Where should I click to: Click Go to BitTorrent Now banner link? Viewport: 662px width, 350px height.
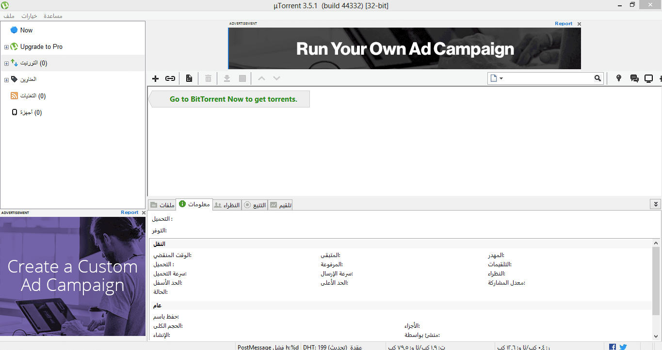coord(233,99)
